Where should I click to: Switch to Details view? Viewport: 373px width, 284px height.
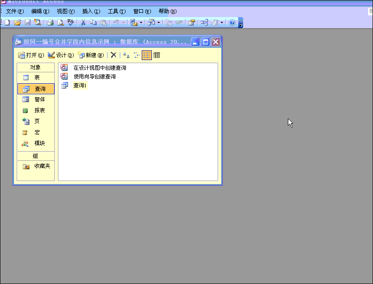click(157, 55)
